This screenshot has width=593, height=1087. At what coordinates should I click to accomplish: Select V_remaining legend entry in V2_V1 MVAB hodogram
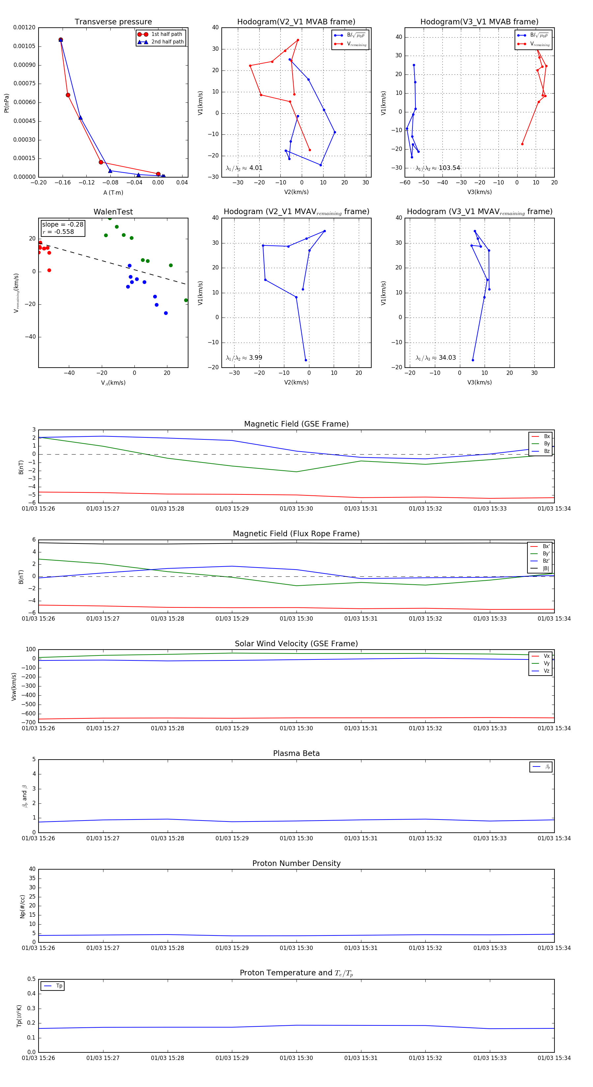click(350, 44)
